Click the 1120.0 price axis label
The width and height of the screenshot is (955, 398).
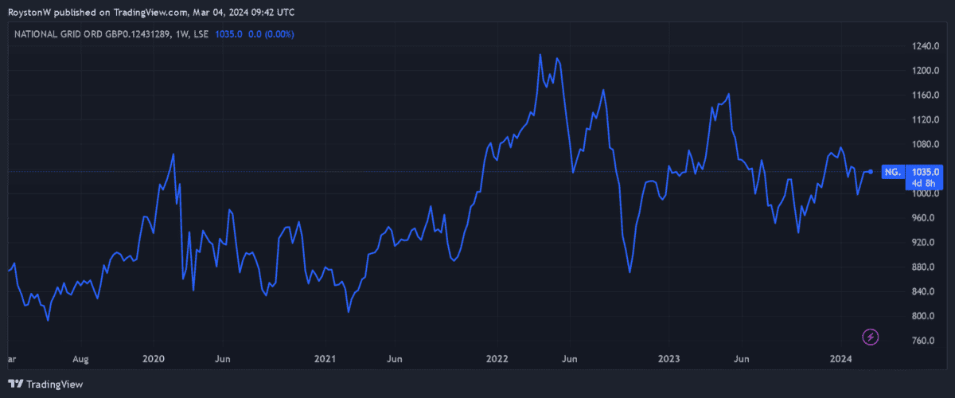point(926,120)
